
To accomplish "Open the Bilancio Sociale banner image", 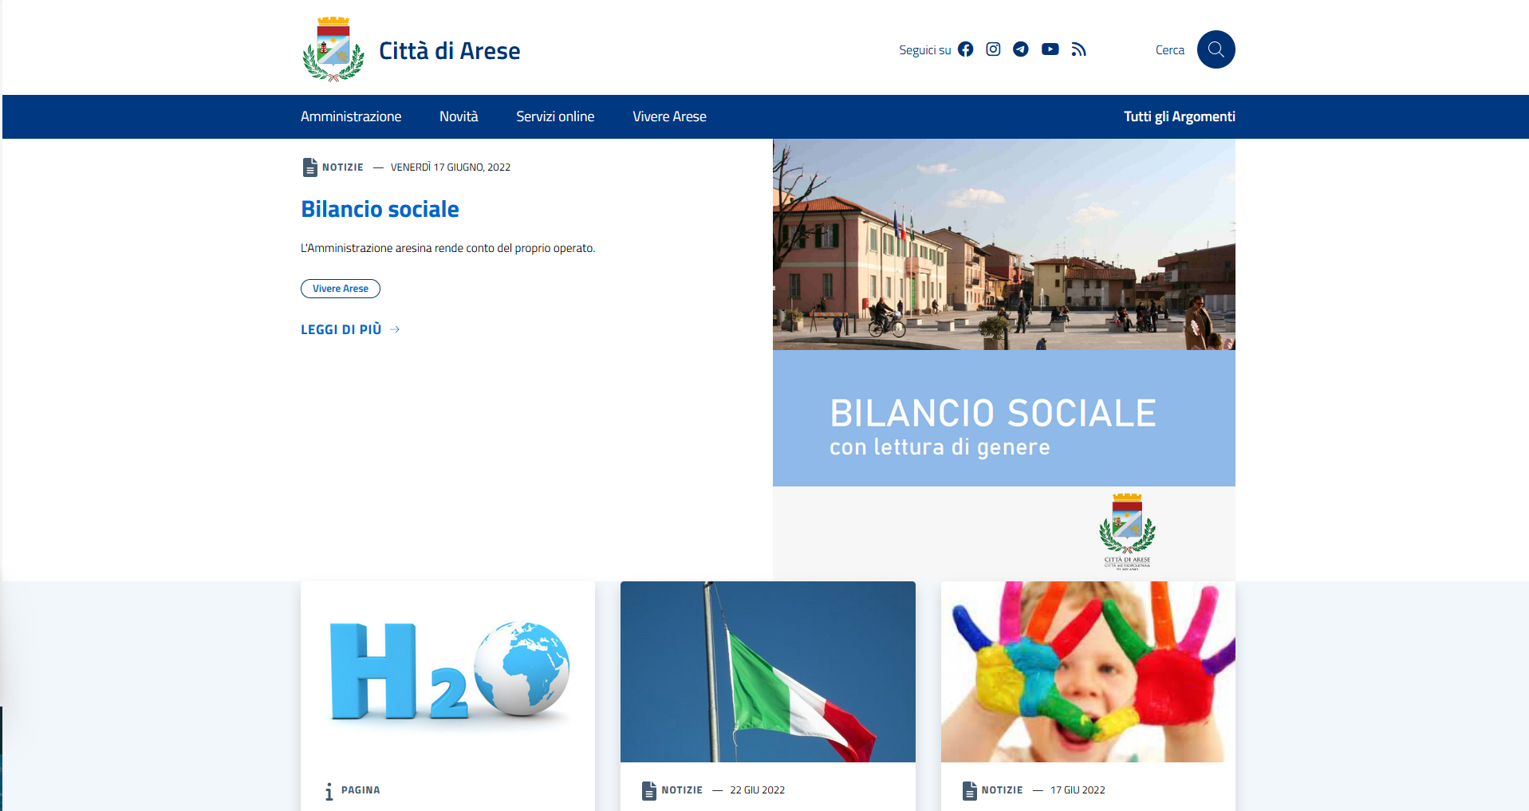I will (1003, 359).
